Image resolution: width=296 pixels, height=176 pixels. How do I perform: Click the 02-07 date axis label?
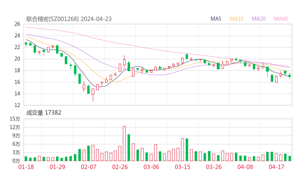[x=88, y=167]
